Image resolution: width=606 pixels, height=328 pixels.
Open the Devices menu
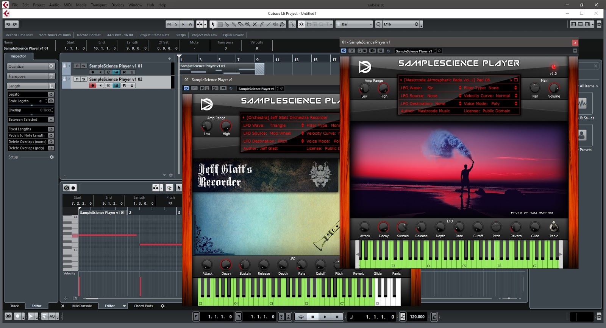(x=117, y=5)
